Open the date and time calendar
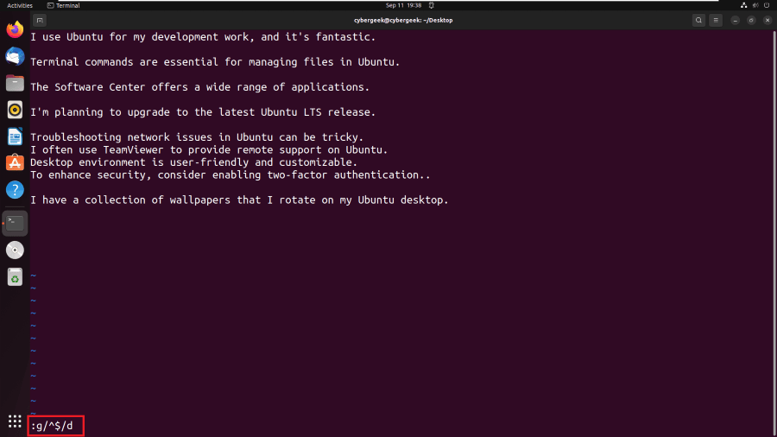Screen dimensions: 777x437 tap(403, 5)
